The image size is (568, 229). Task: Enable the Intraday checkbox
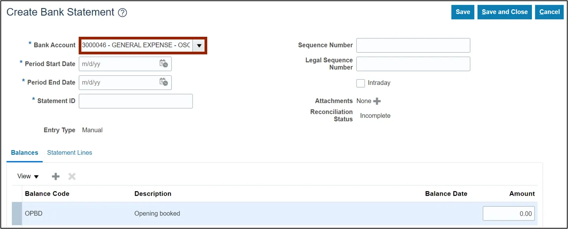(x=360, y=83)
